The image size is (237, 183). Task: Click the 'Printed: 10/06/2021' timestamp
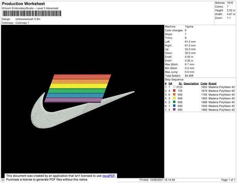point(157,180)
